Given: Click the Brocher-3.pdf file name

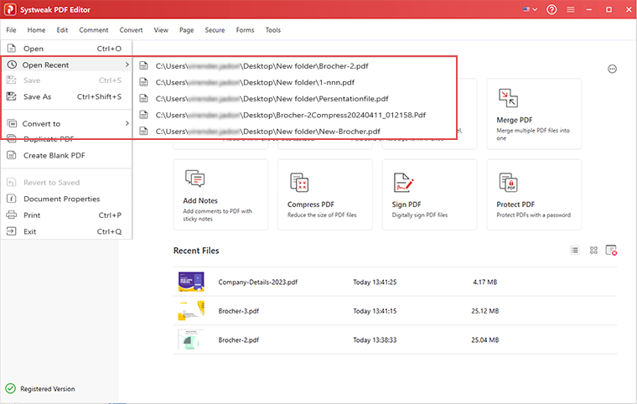Looking at the screenshot, I should pos(239,311).
